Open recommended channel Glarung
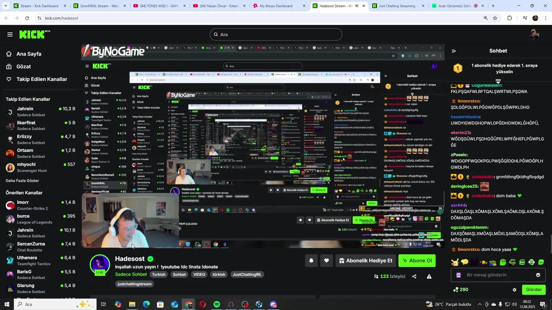 point(41,288)
